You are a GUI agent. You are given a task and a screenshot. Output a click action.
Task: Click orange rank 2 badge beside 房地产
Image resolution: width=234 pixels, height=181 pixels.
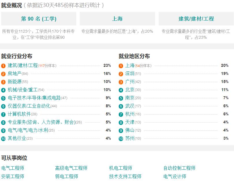3,74
